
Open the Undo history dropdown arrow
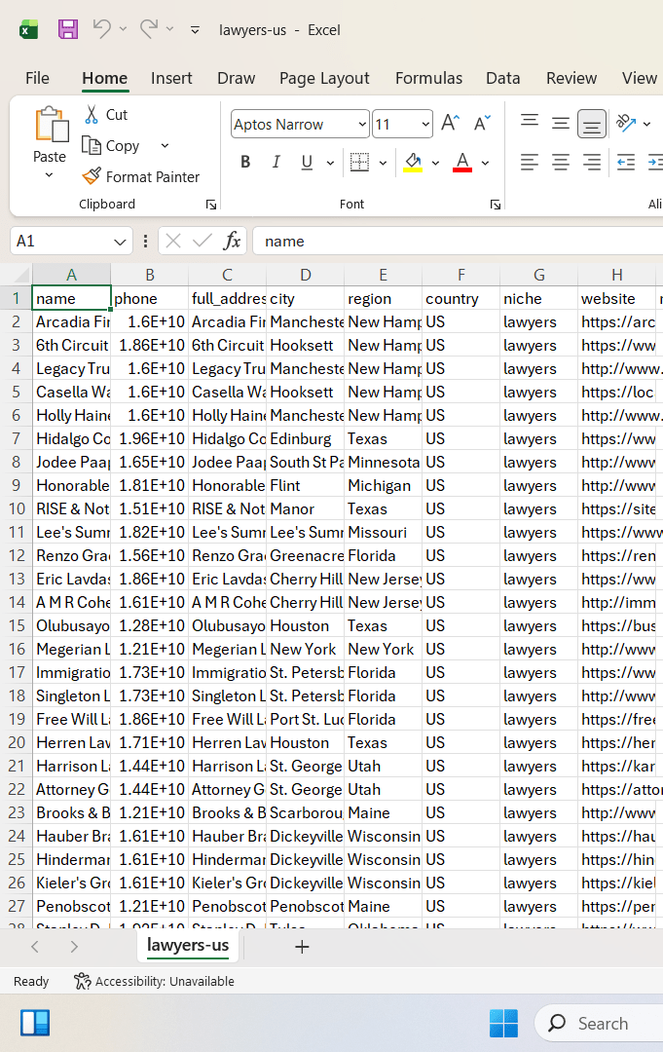[x=123, y=29]
